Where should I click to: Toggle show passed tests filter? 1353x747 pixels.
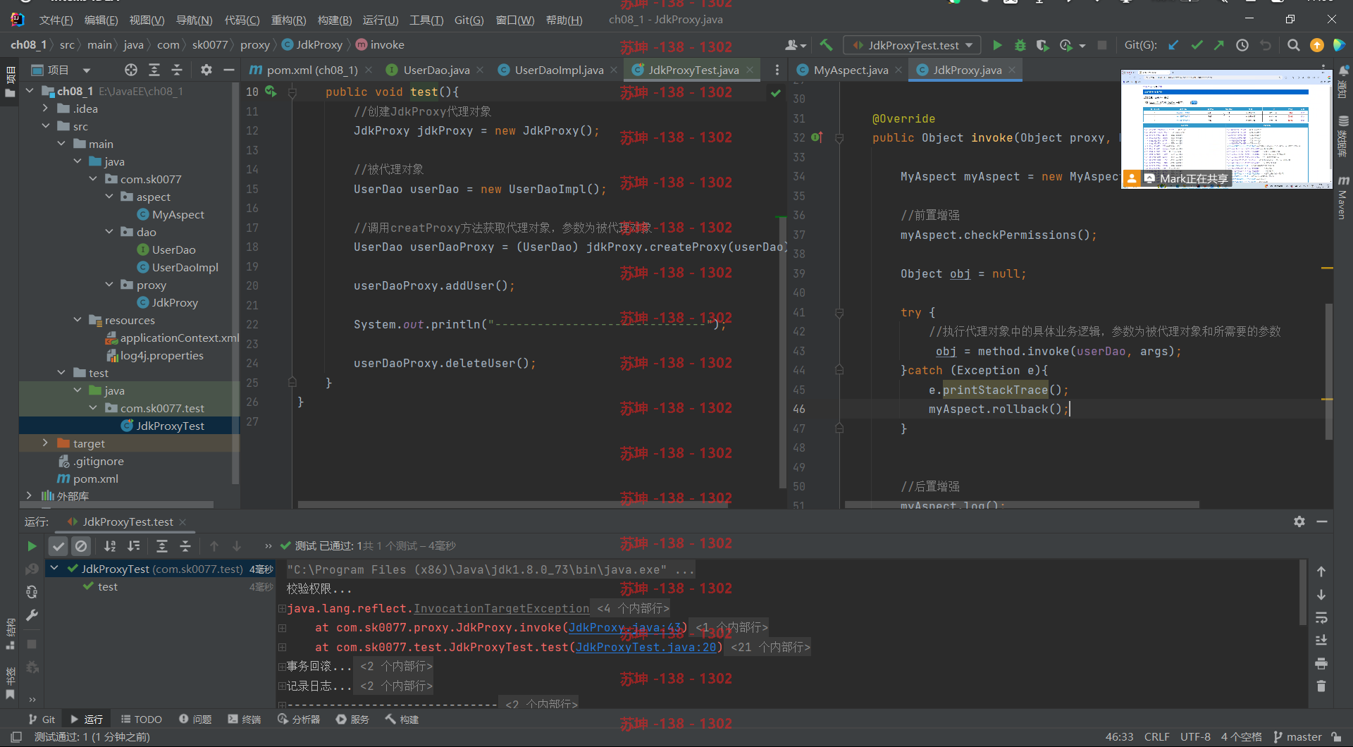[58, 546]
